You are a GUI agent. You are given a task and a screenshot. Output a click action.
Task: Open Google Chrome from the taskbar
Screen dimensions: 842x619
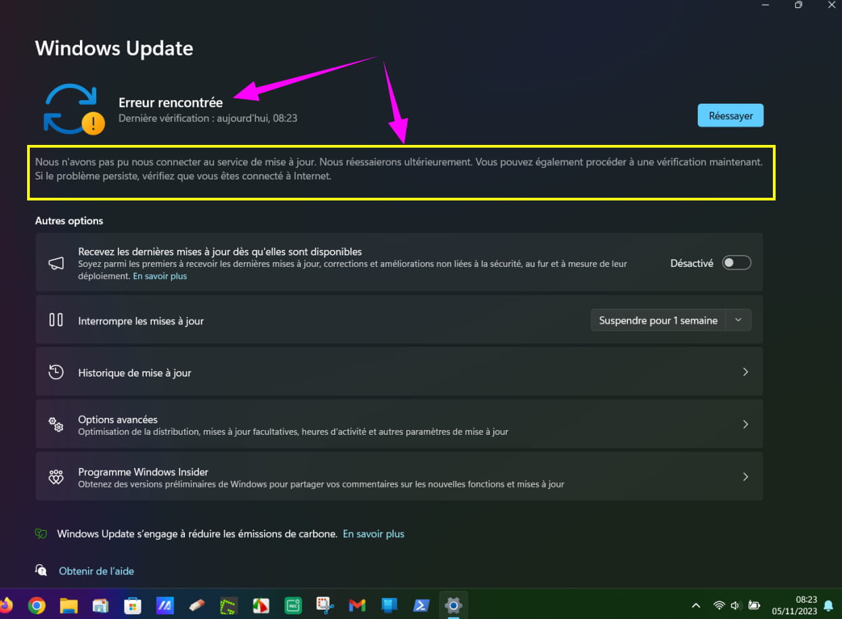(x=37, y=605)
